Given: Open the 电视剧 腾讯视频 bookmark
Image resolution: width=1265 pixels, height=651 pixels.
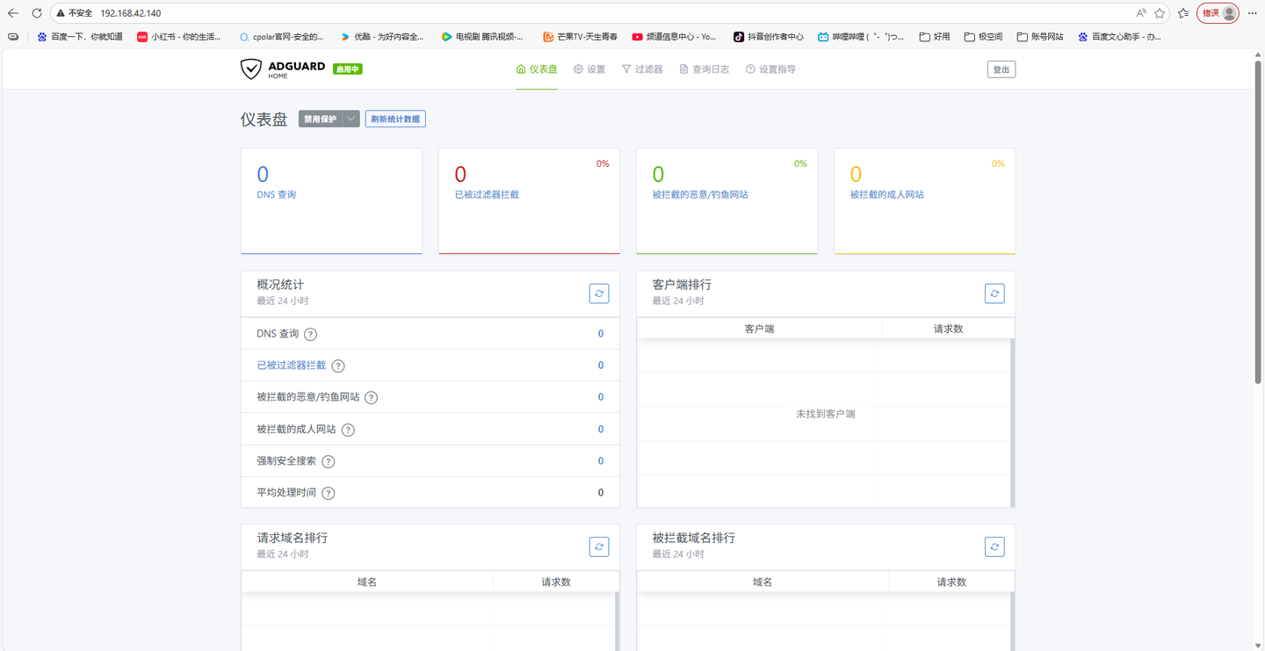Looking at the screenshot, I should [x=482, y=37].
